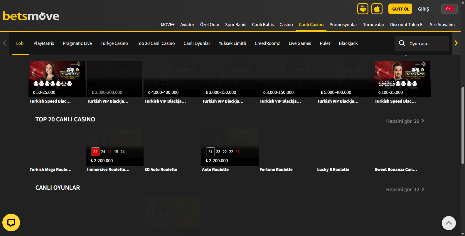Open Auto Roulette game thumbnail
This screenshot has width=465, height=236.
pyautogui.click(x=230, y=147)
